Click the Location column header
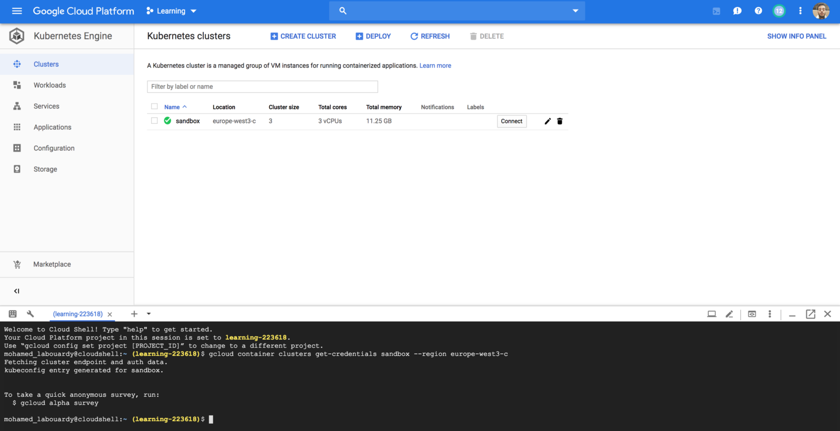The image size is (840, 431). coord(224,107)
